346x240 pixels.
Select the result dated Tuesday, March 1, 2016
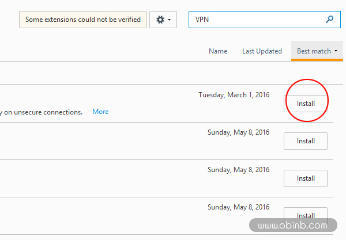(x=166, y=103)
